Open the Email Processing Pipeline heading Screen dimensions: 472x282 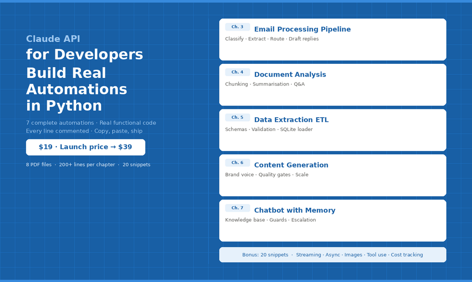point(302,29)
